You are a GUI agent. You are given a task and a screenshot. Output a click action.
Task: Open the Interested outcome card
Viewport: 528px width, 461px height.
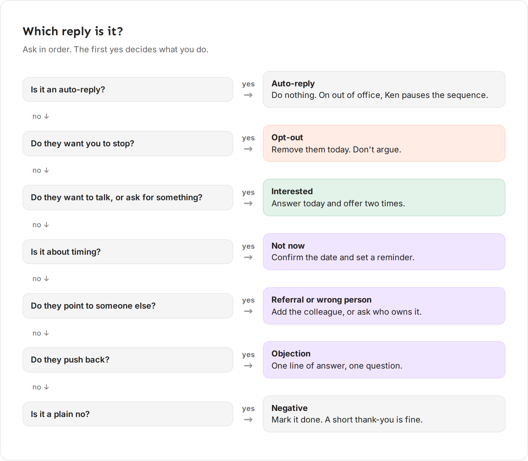(384, 197)
